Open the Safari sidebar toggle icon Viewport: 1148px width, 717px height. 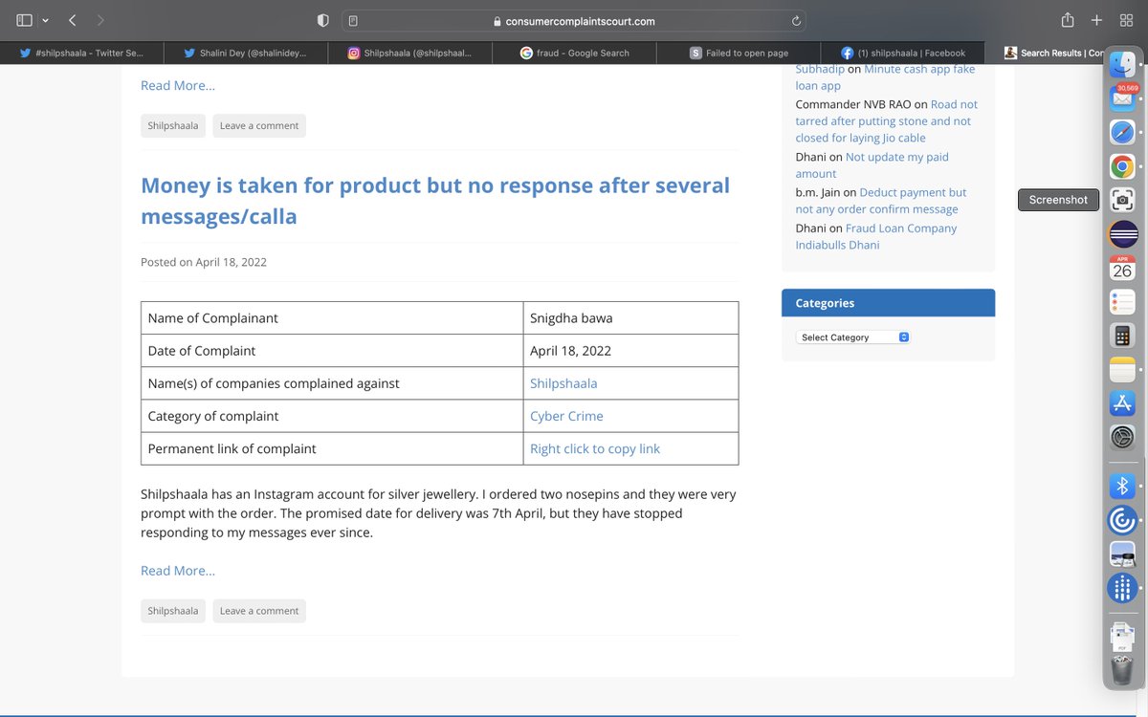click(24, 20)
